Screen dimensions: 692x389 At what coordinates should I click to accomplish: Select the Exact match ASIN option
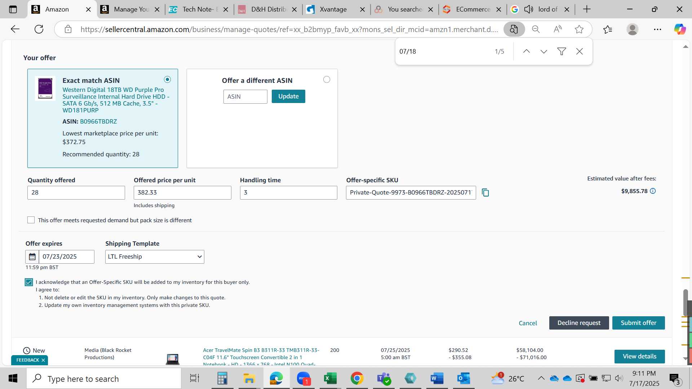167,80
